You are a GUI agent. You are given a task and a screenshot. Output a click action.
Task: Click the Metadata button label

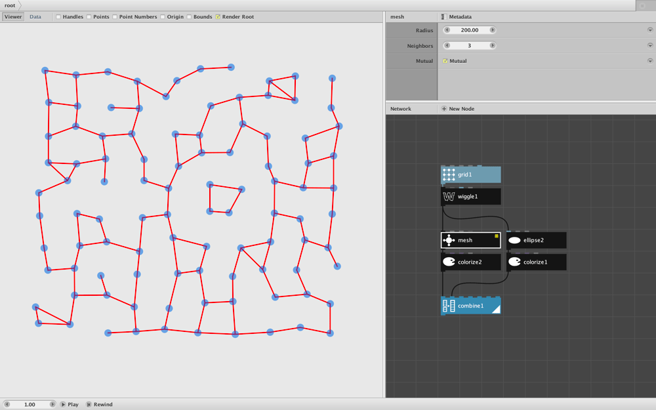coord(461,17)
